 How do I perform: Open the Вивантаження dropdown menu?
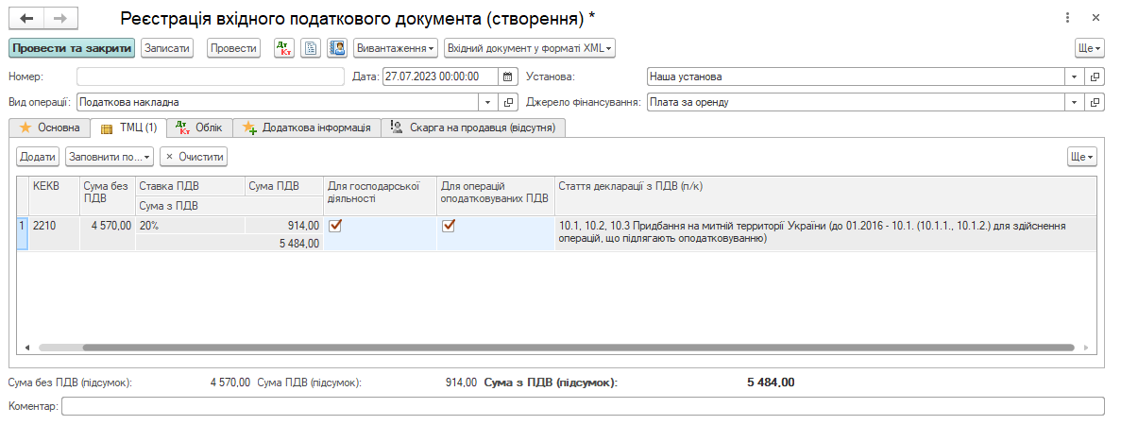[x=396, y=48]
